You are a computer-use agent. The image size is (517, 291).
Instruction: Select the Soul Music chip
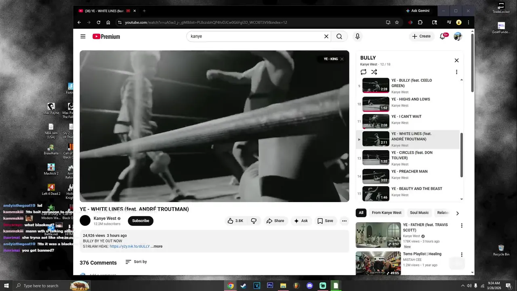coord(419,213)
